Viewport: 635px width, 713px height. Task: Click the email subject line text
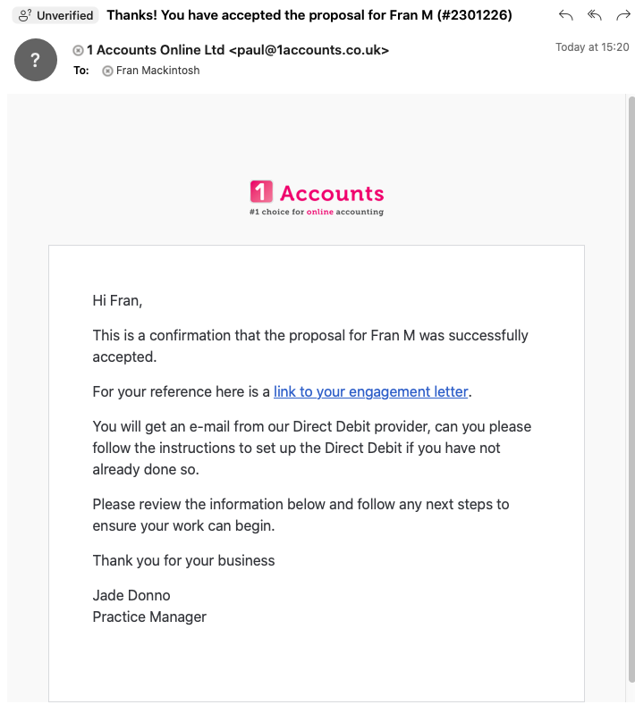309,15
